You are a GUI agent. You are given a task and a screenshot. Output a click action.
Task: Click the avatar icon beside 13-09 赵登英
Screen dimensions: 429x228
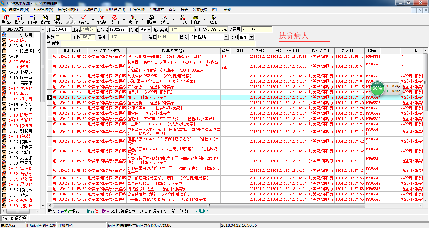tap(4, 73)
